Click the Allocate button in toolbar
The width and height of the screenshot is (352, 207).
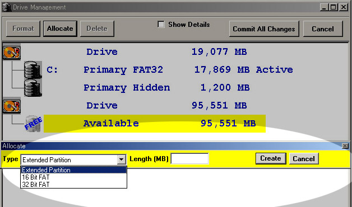60,29
